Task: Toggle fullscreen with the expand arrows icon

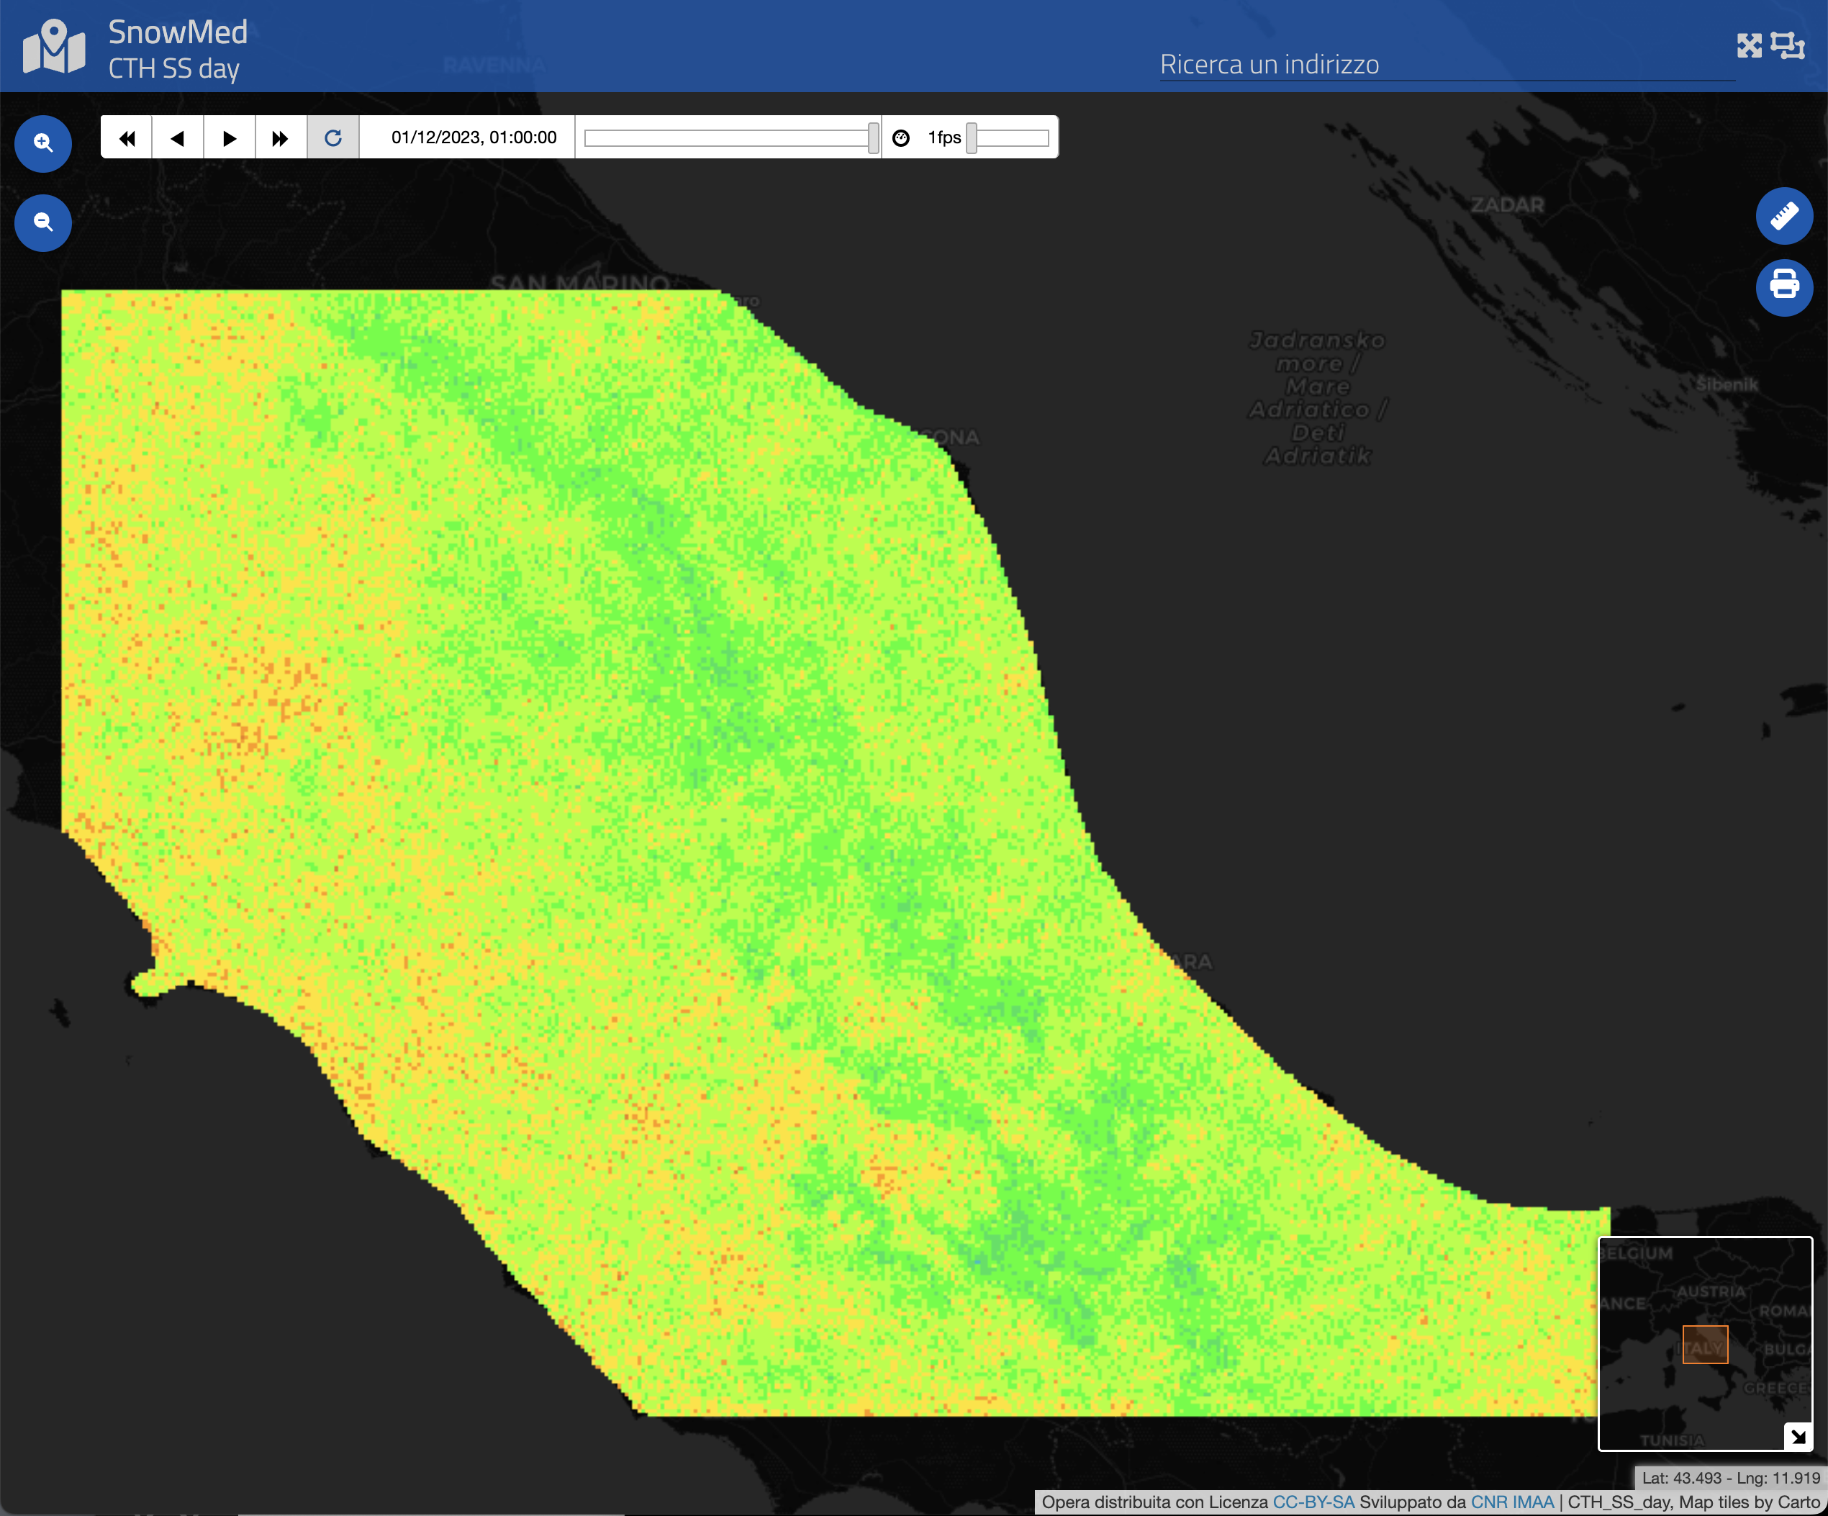Action: (x=1749, y=45)
